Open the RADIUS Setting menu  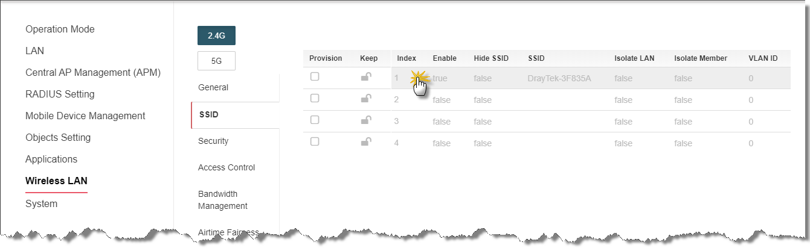(x=60, y=94)
